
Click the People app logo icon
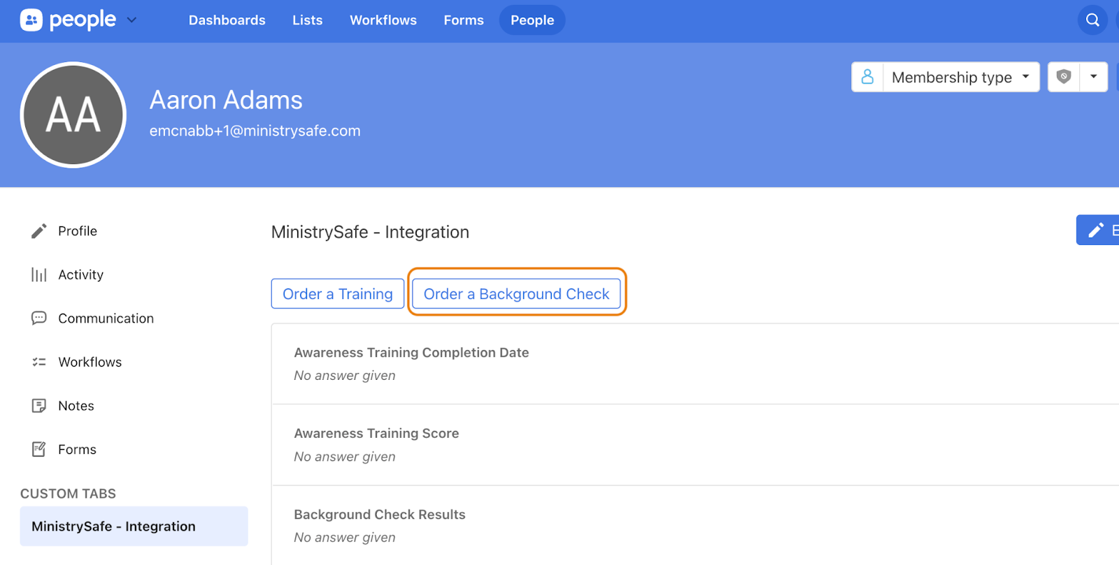pyautogui.click(x=31, y=20)
